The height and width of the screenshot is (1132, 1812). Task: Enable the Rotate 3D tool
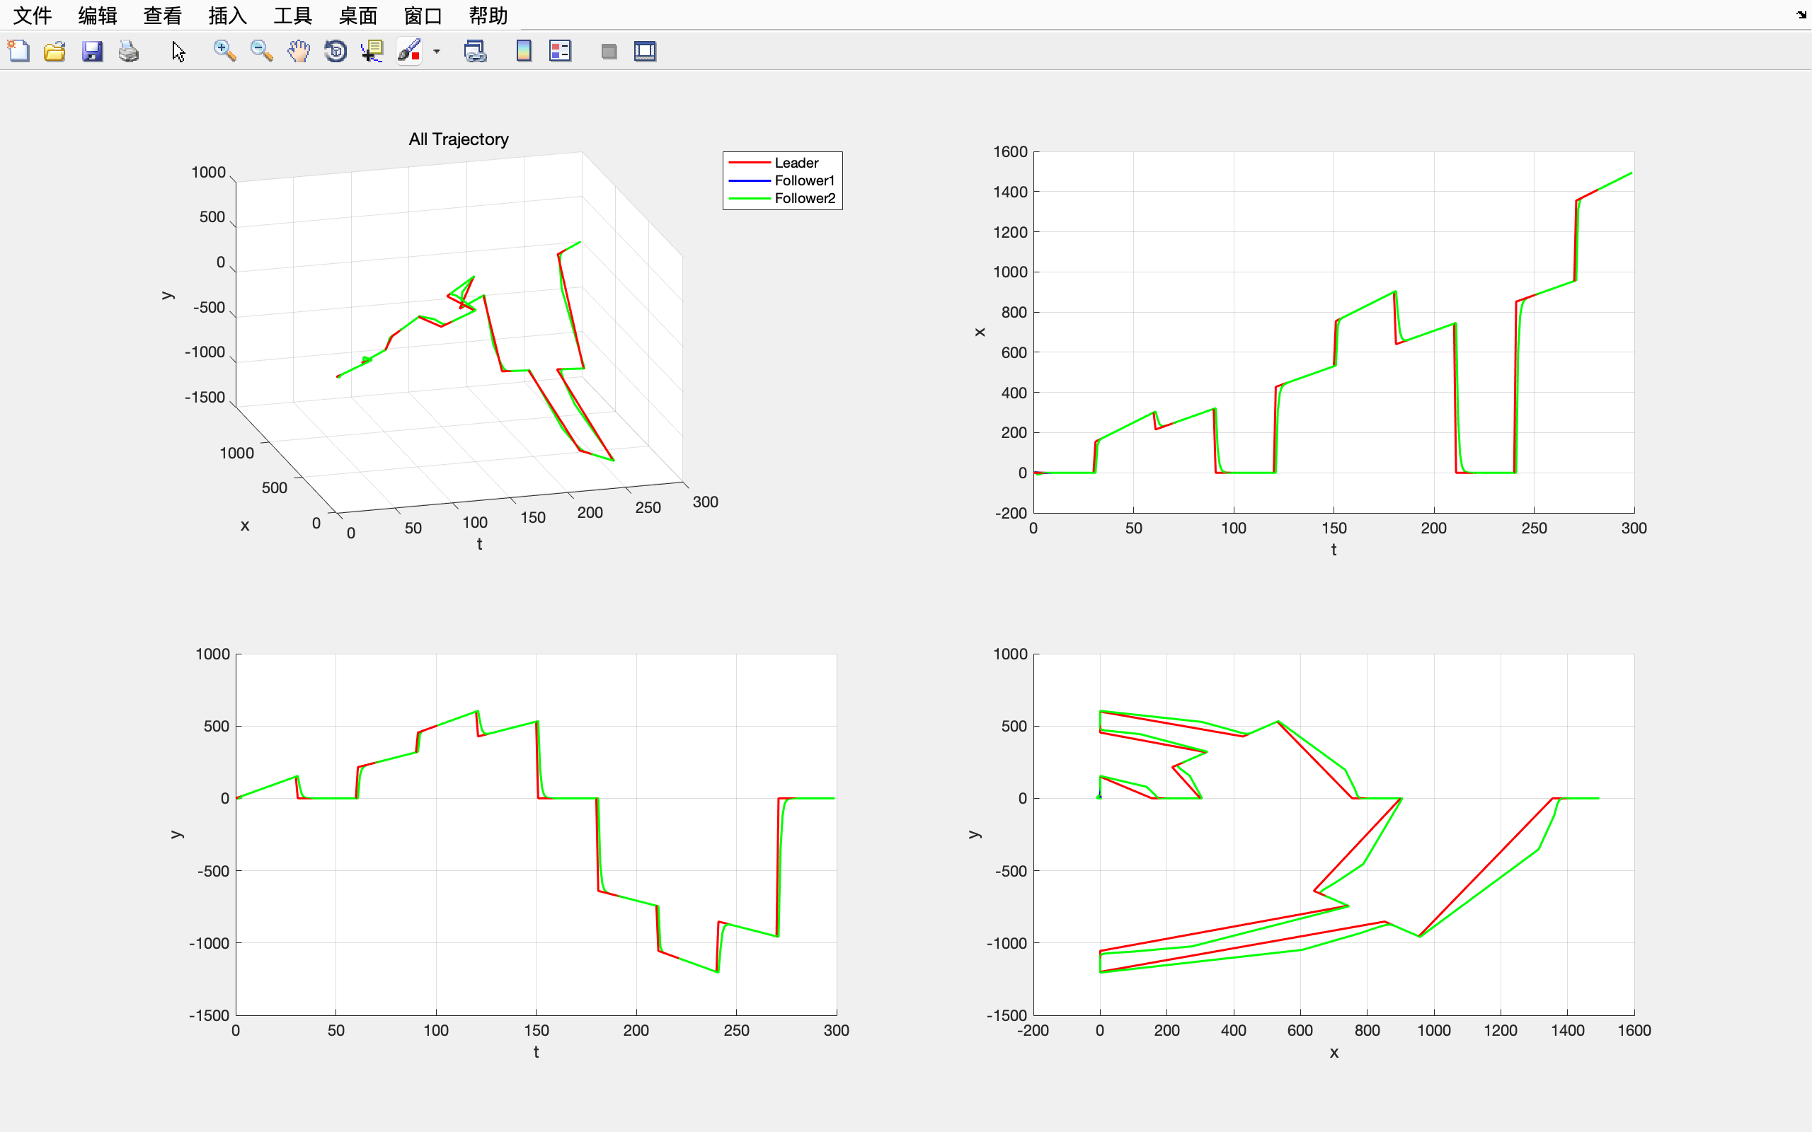(336, 51)
